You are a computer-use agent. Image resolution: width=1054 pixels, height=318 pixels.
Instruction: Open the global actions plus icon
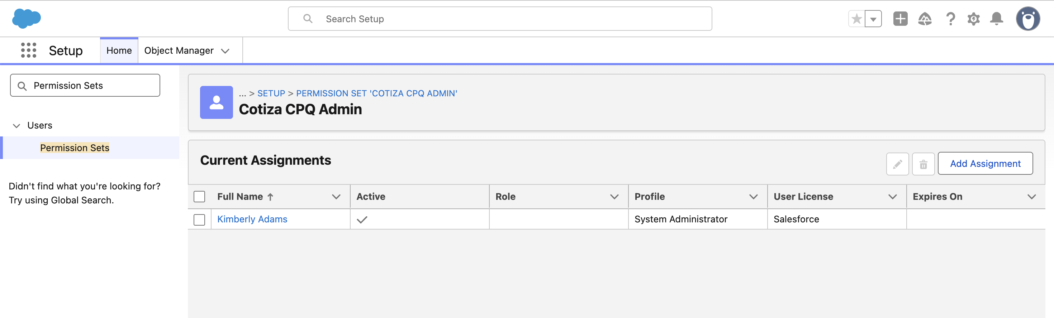tap(900, 19)
